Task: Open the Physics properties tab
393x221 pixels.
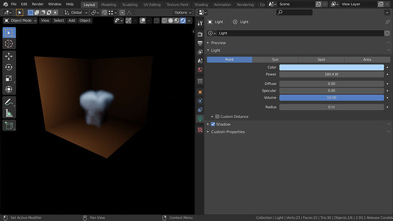Action: pos(200,101)
